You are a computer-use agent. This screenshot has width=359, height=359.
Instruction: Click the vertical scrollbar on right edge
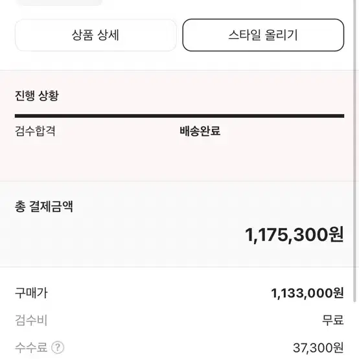(356, 179)
